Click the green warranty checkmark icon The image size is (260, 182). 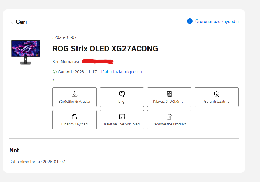tap(55, 72)
